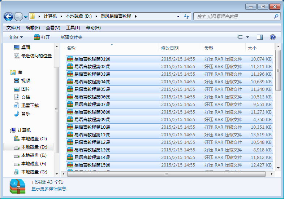Open 迅雷下载 in the navigation pane
This screenshot has width=284, height=199.
pos(30,106)
